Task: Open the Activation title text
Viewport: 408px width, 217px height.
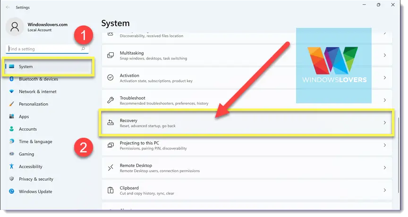Action: click(129, 75)
